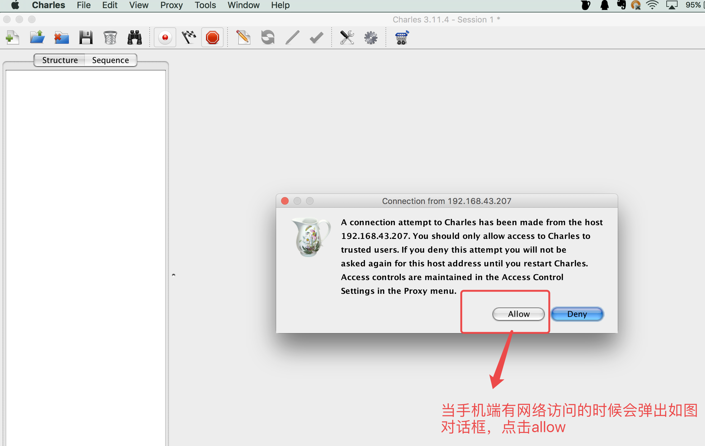Click Deny in the connection dialog

click(577, 314)
